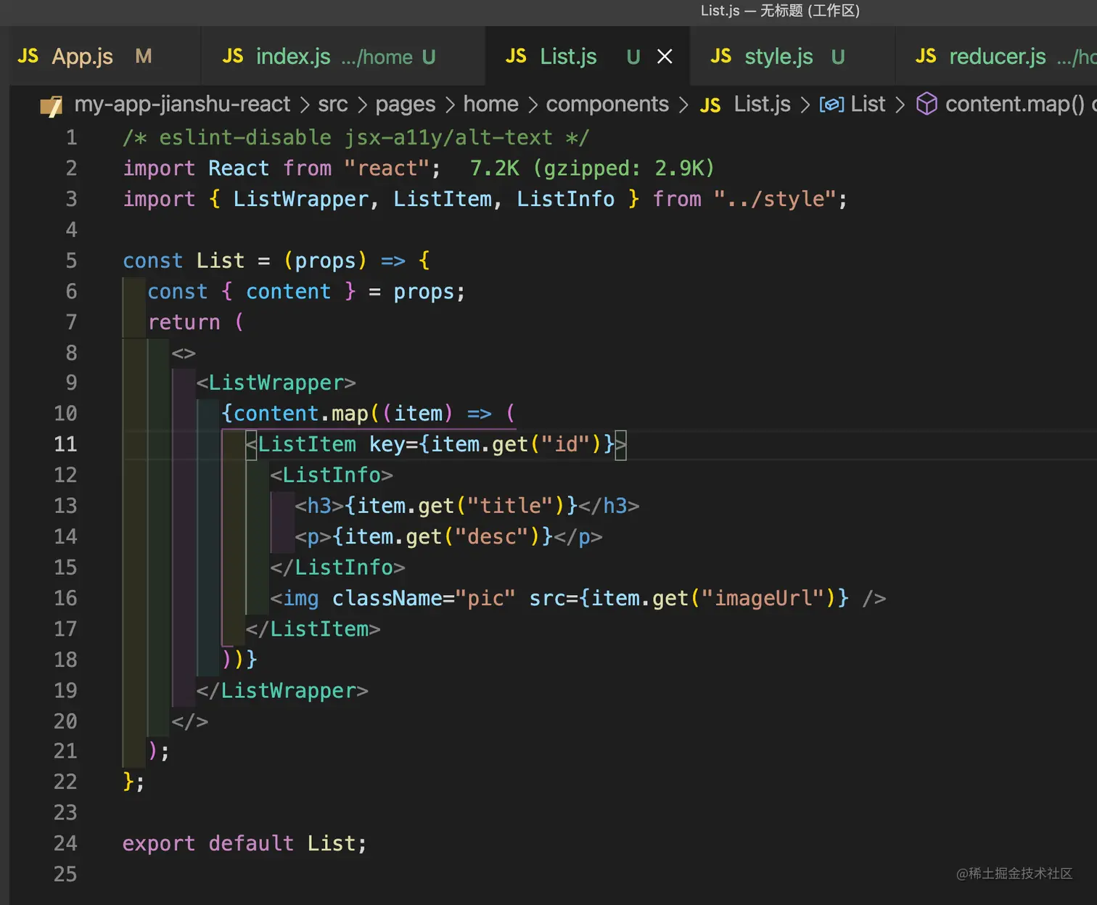Open the index.js tab
This screenshot has height=905, width=1097.
(343, 57)
